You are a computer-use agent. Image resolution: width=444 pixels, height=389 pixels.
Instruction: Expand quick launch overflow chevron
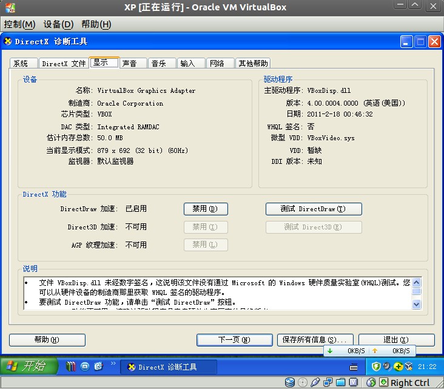coord(113,363)
